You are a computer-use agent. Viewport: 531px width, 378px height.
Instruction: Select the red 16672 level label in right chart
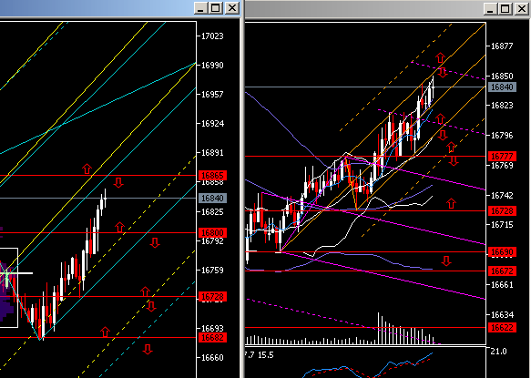point(502,271)
